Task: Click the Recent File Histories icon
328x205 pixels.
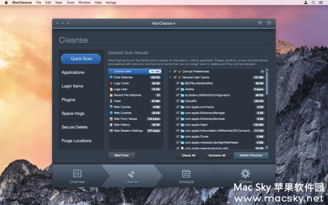Action: click(x=111, y=95)
